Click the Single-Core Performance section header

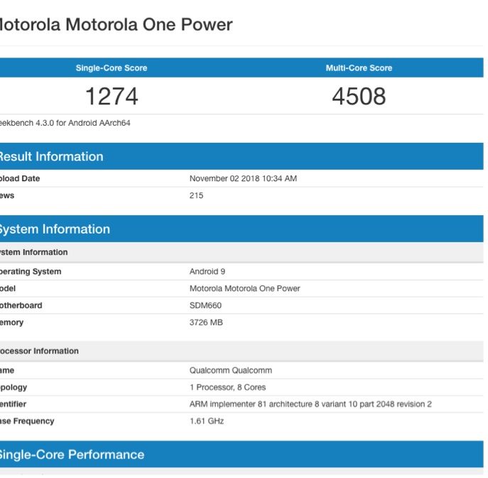pyautogui.click(x=71, y=455)
